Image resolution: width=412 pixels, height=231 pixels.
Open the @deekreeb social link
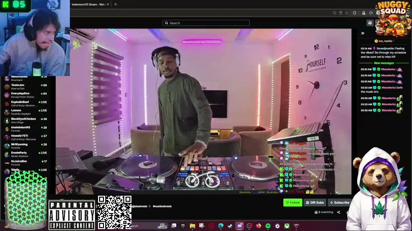tap(139, 206)
